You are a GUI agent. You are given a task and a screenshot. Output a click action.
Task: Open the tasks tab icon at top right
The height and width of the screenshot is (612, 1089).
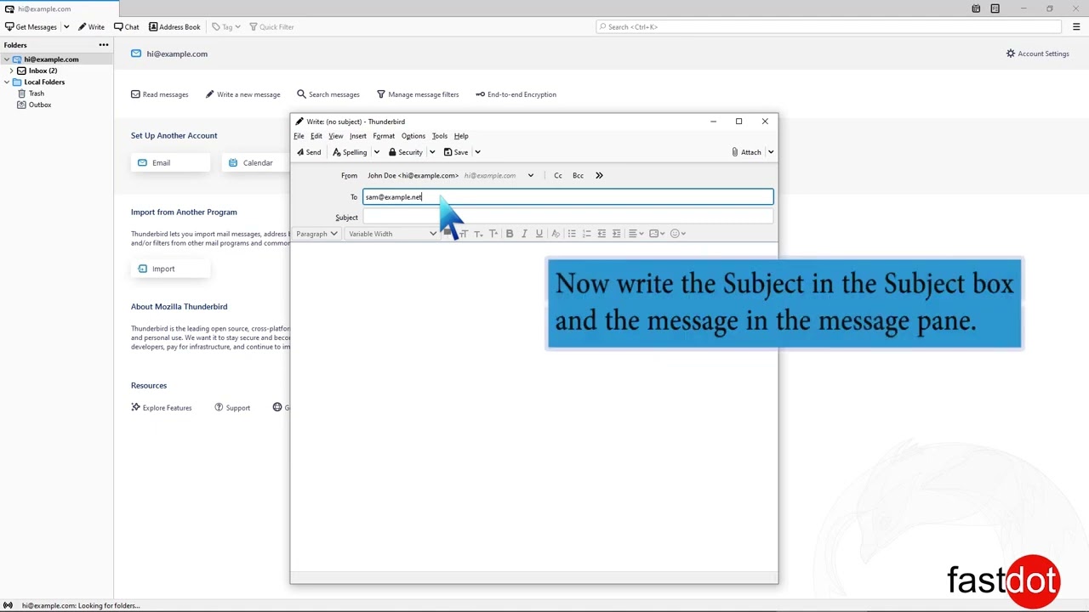pos(995,8)
